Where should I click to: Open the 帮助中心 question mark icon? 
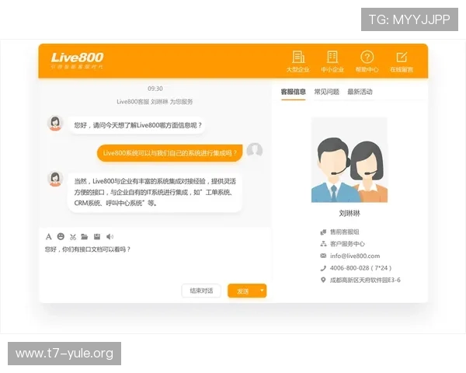(367, 57)
